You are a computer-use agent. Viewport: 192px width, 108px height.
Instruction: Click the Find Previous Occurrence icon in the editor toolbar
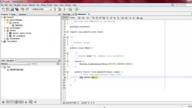pyautogui.click(x=97, y=18)
